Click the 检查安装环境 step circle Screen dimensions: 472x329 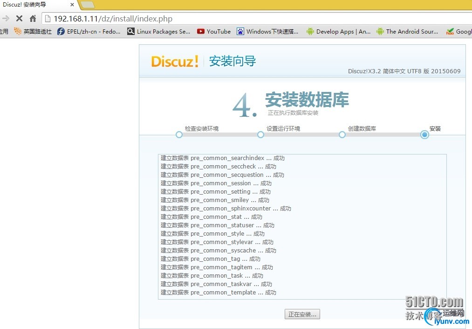coord(179,134)
